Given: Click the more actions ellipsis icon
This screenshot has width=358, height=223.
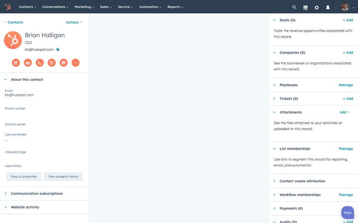Looking at the screenshot, I should pos(76,62).
